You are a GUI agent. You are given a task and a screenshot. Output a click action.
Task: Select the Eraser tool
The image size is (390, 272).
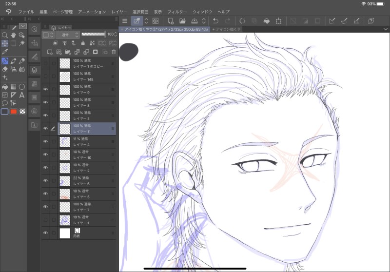click(x=4, y=69)
